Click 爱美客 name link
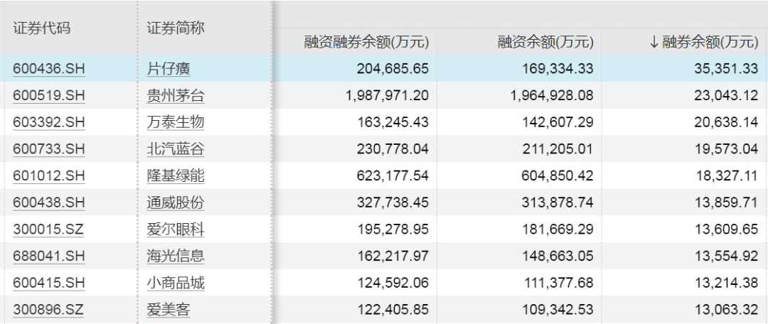The image size is (768, 324). [169, 310]
